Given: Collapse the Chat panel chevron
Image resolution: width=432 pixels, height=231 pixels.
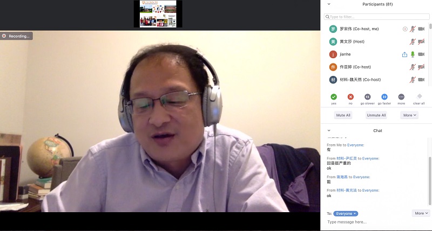Looking at the screenshot, I should click(x=329, y=130).
